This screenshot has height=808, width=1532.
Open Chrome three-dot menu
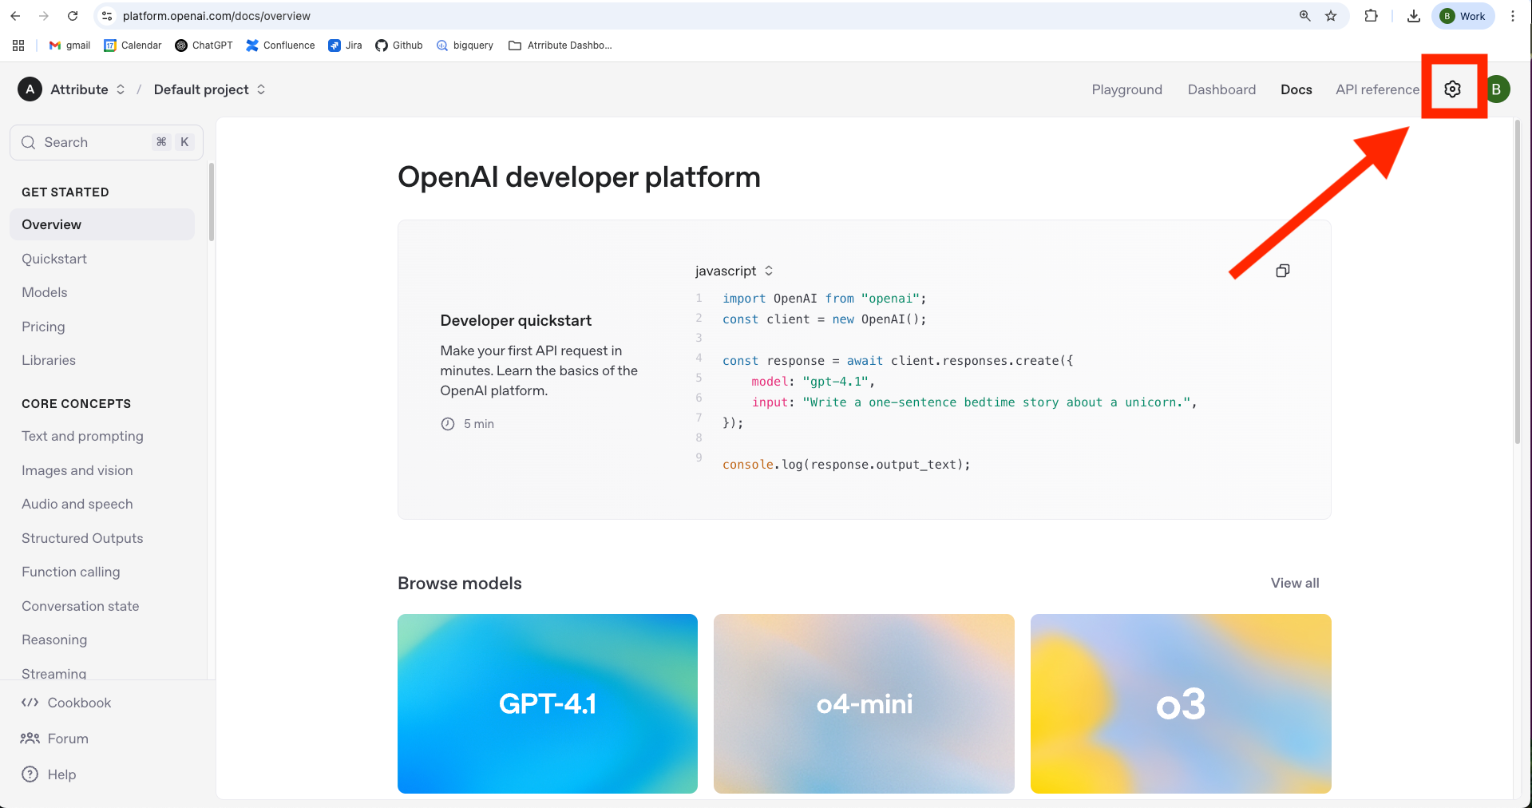pos(1513,16)
